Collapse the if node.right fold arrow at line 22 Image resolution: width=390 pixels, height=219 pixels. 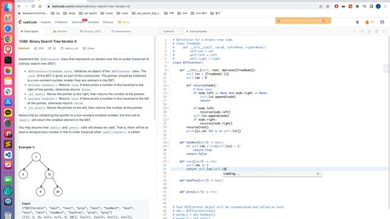tap(168, 120)
